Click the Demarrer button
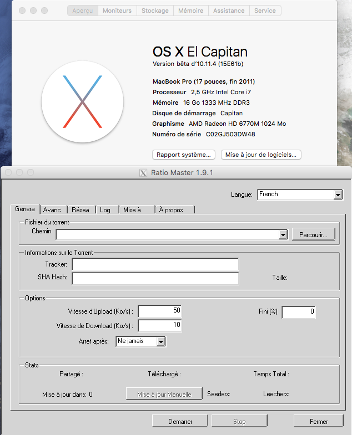This screenshot has width=352, height=435. (x=180, y=421)
